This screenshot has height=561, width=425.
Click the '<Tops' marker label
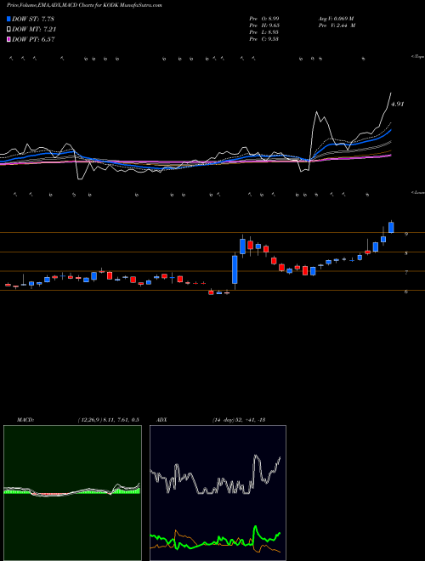coord(417,57)
